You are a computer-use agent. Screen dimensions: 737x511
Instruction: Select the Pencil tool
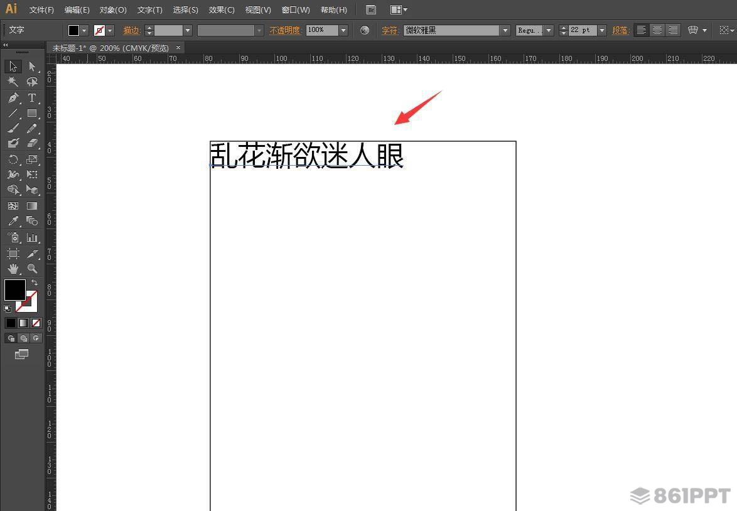(x=32, y=128)
